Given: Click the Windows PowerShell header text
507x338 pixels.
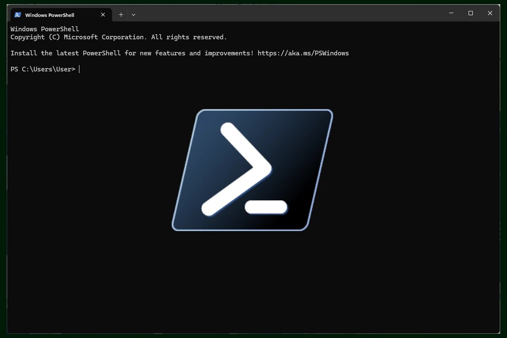Looking at the screenshot, I should coord(44,29).
